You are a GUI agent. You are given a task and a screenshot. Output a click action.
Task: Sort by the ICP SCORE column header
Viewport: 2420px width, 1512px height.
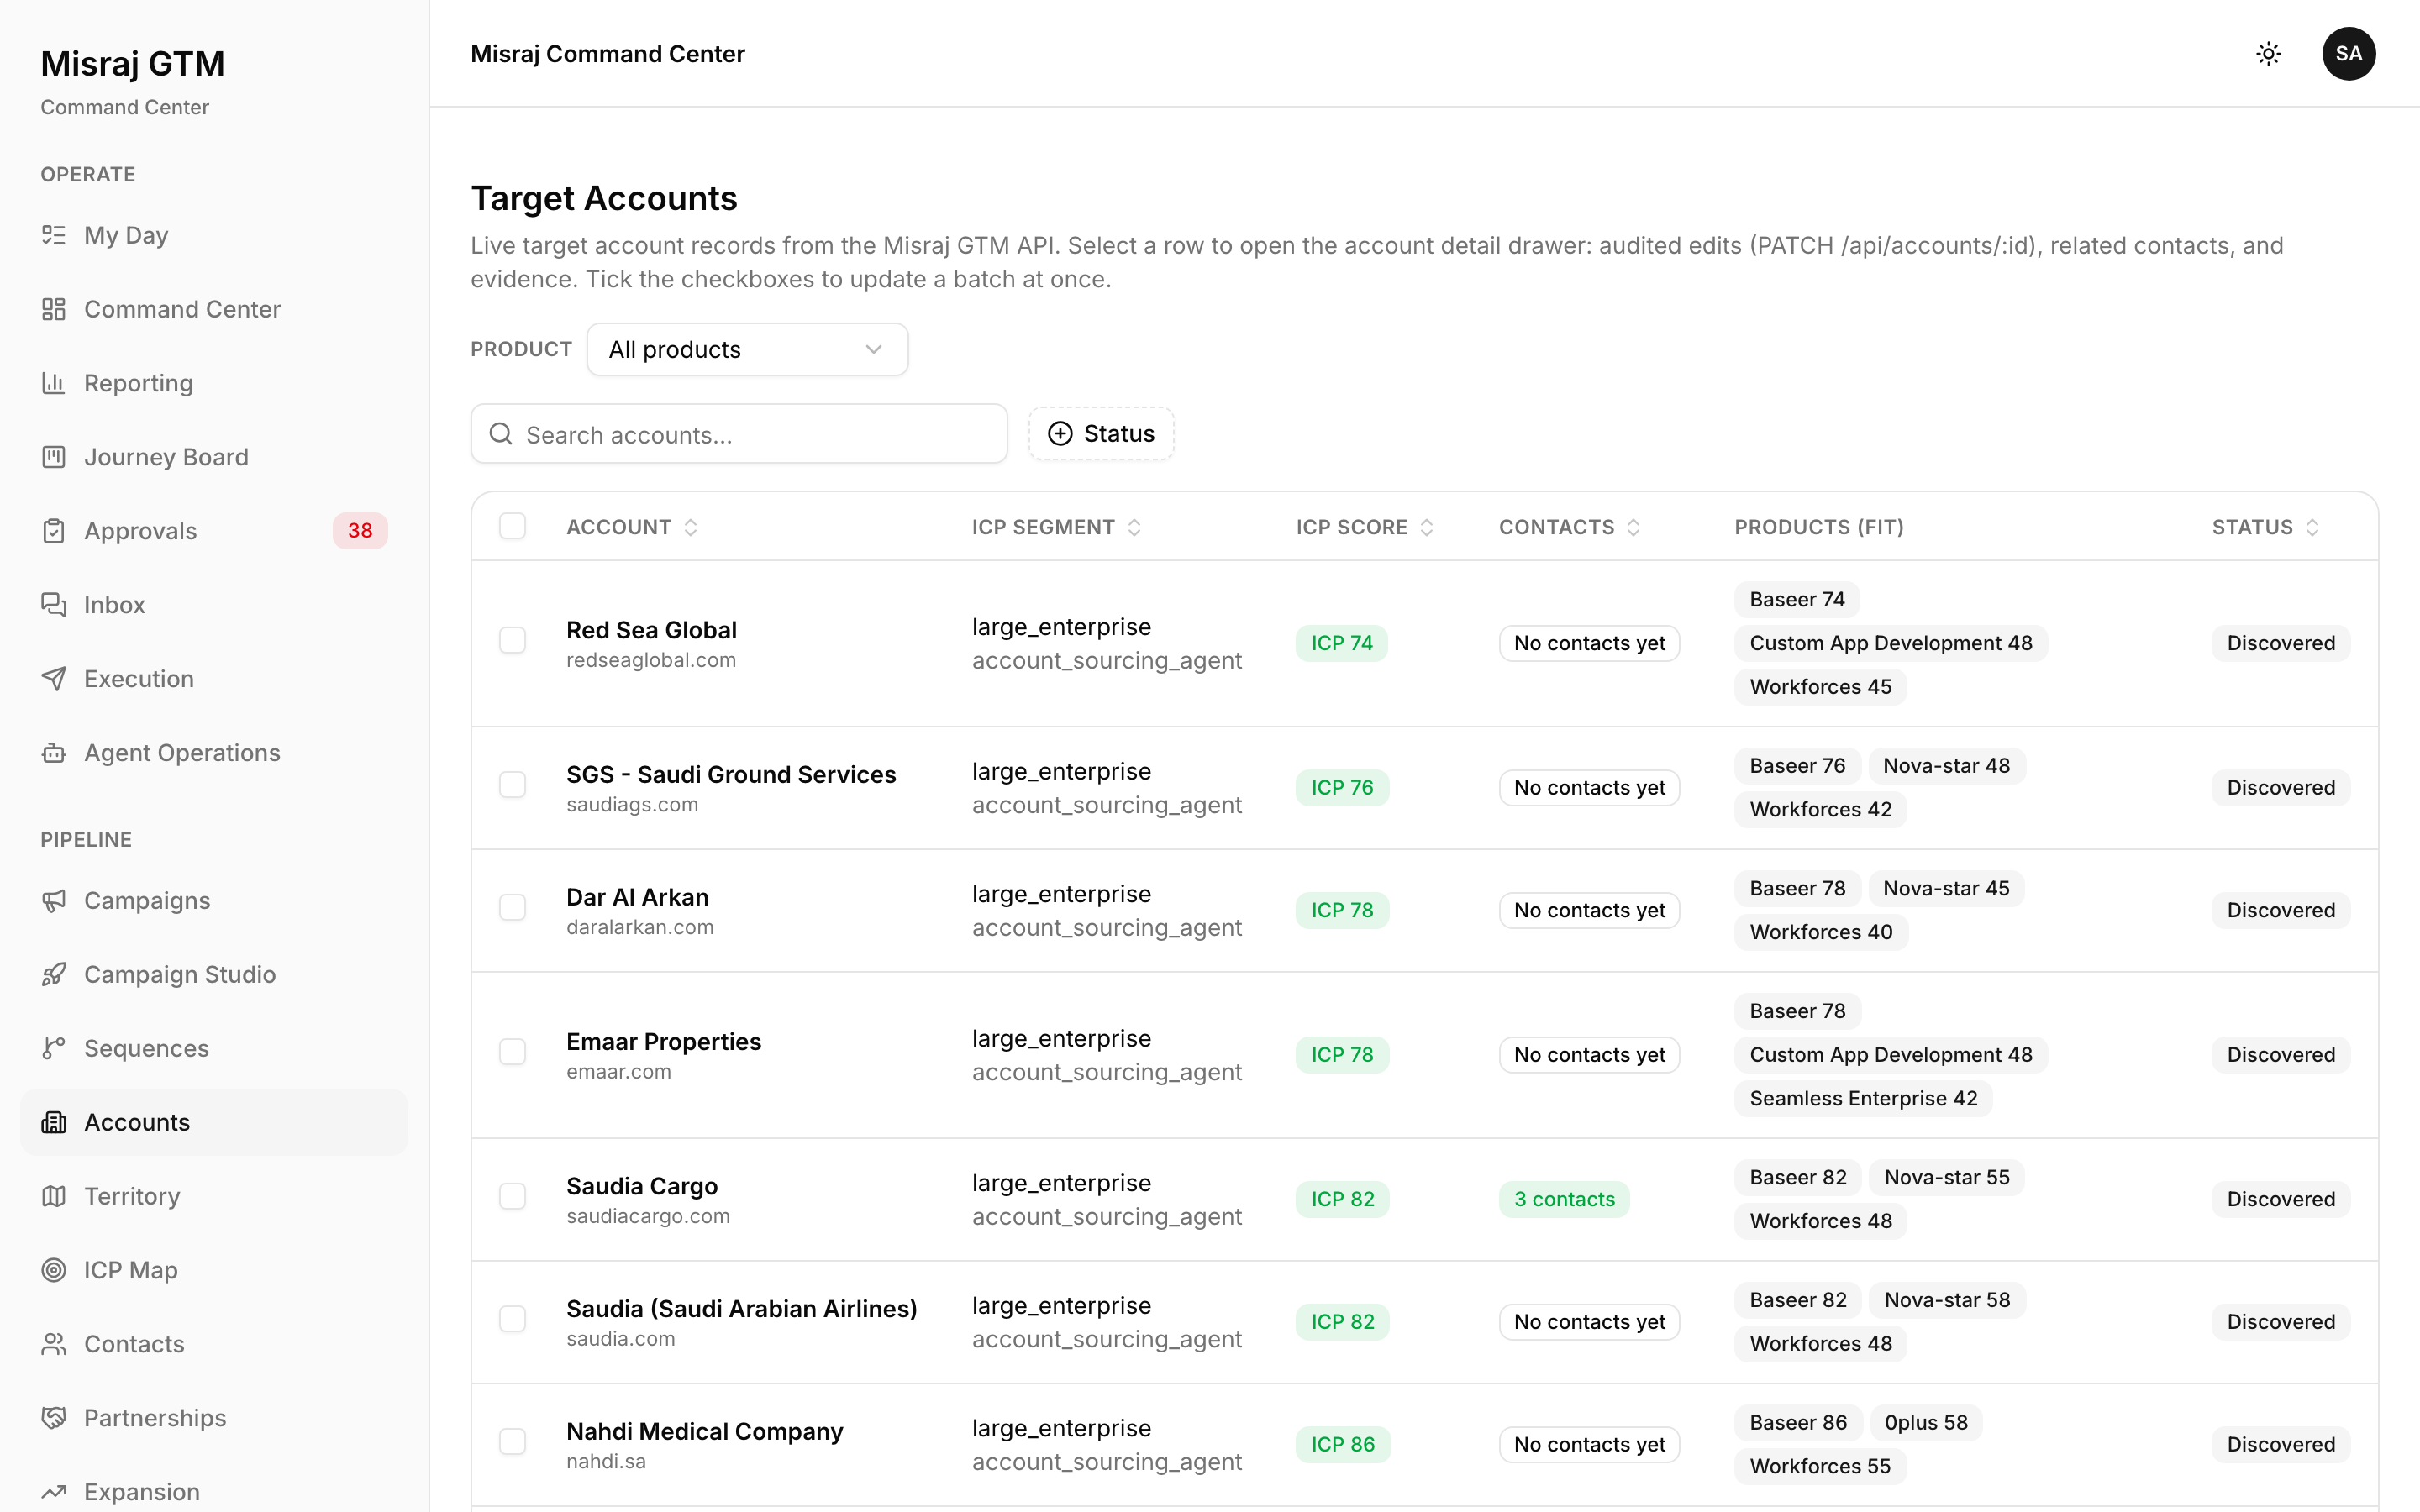tap(1365, 527)
